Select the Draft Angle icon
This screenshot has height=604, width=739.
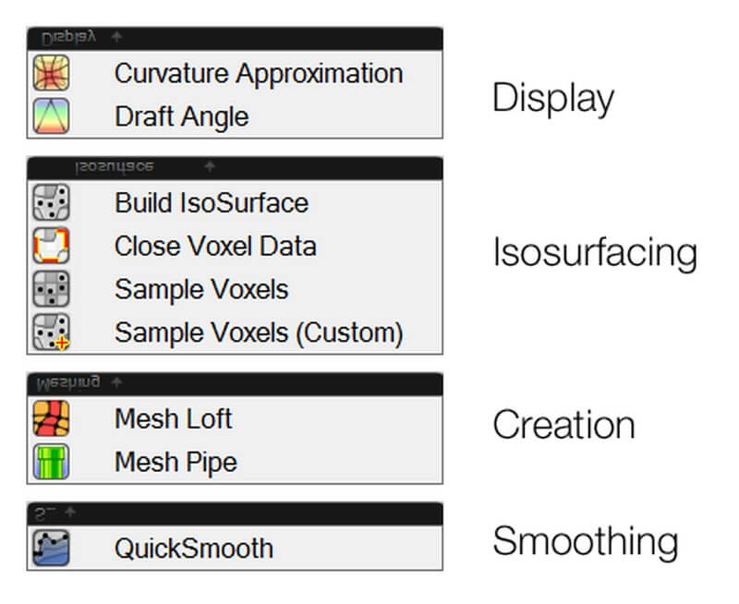pyautogui.click(x=51, y=116)
